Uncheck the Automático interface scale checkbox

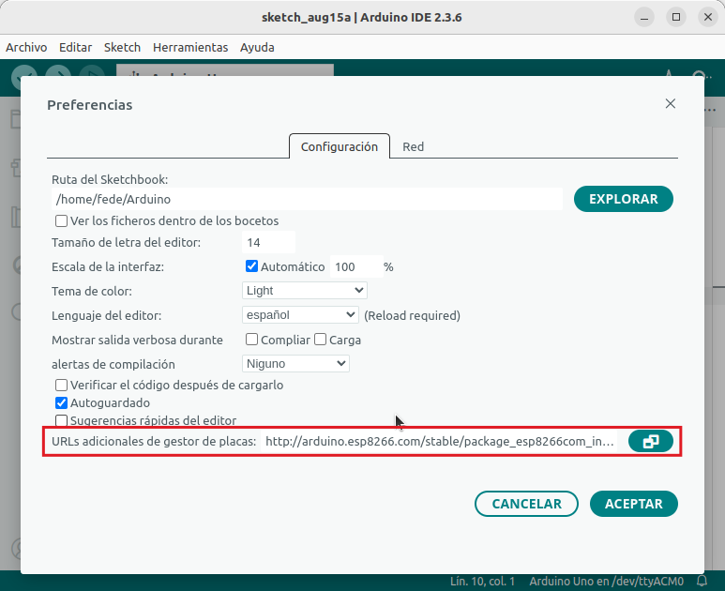(x=251, y=266)
